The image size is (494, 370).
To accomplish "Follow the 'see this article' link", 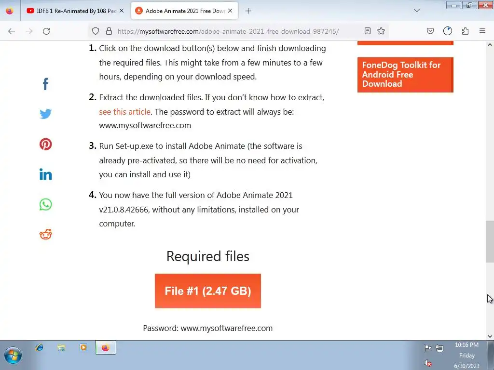I will (125, 112).
